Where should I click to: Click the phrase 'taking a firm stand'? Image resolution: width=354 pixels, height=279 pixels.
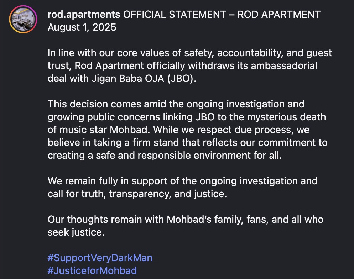click(x=136, y=143)
